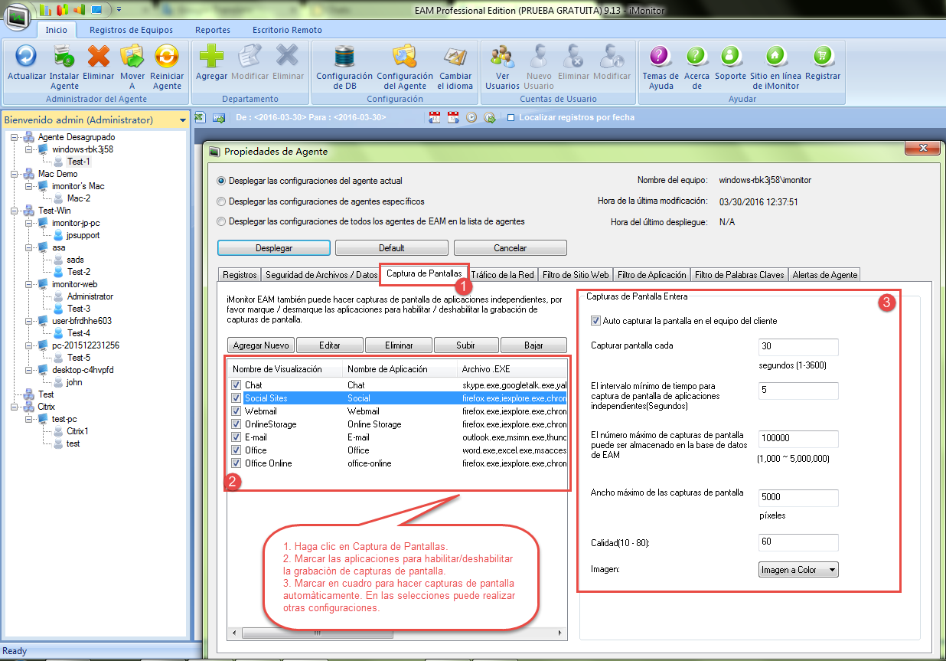946x661 pixels.
Task: Click the Actualizar refresh icon
Action: pos(27,57)
